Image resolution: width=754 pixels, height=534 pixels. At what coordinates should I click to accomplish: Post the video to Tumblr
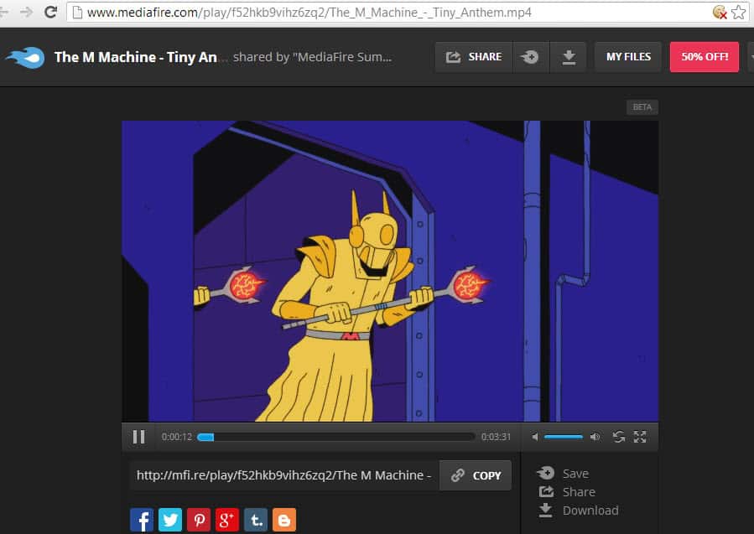point(256,520)
